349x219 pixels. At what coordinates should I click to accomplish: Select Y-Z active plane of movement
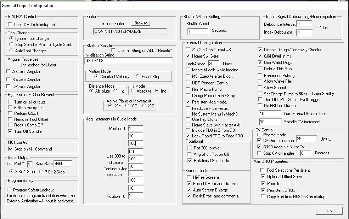click(x=127, y=106)
